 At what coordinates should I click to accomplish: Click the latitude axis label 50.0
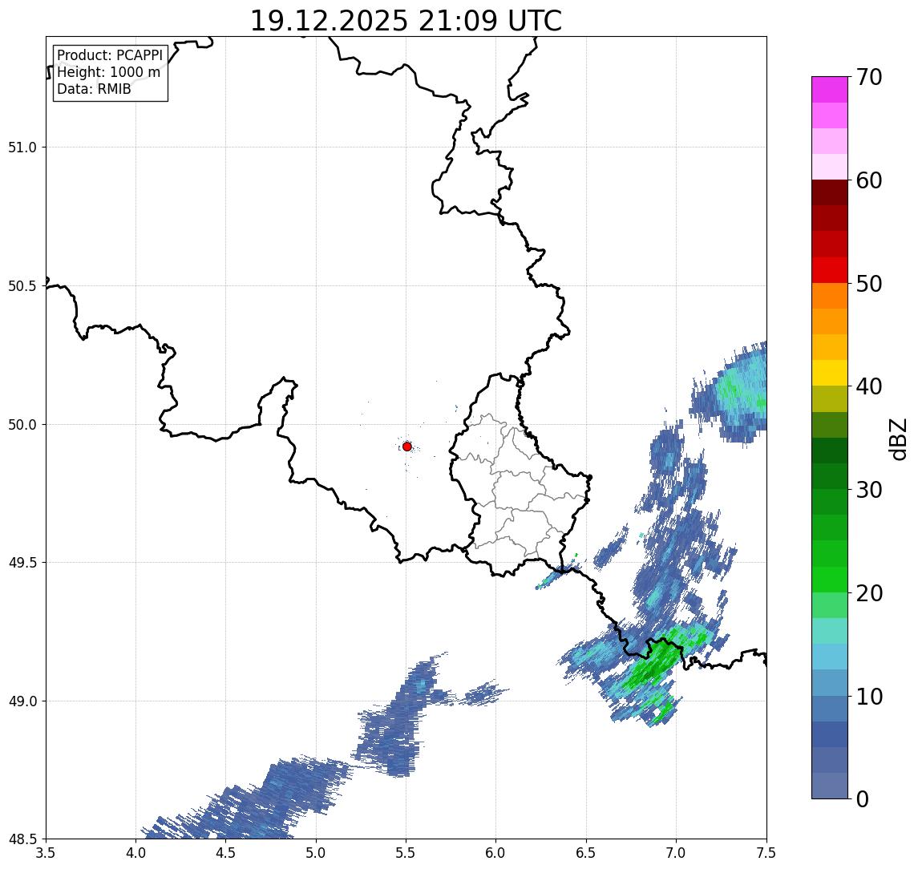22,425
